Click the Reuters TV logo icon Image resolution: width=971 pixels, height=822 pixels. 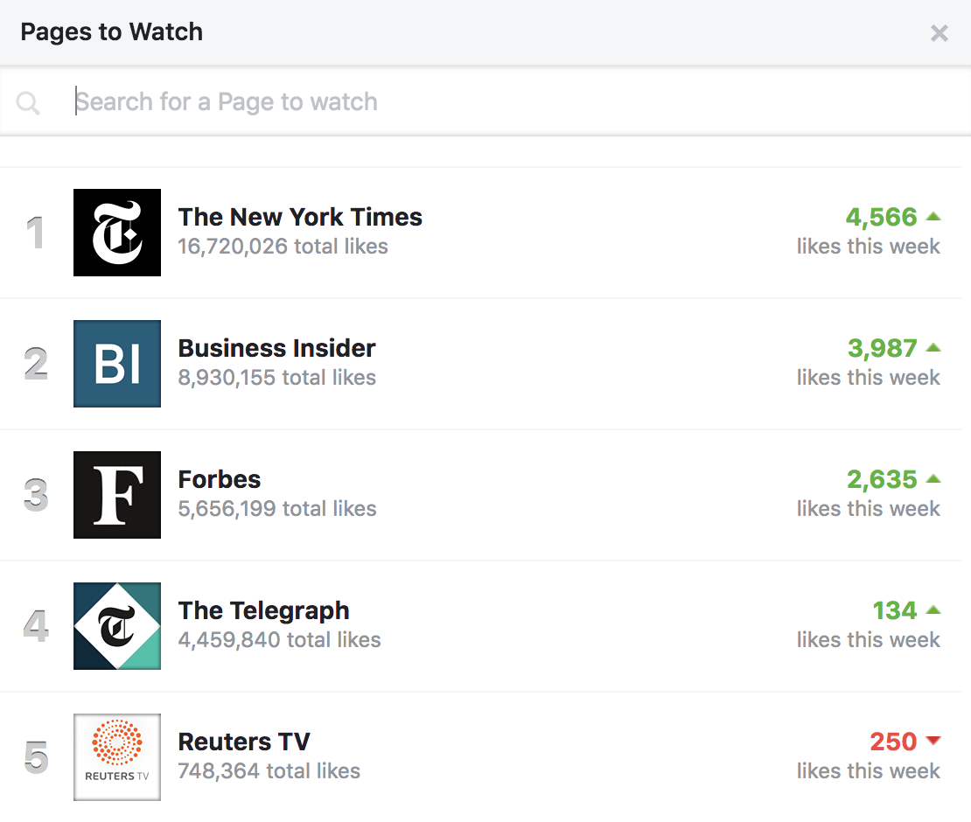[117, 757]
